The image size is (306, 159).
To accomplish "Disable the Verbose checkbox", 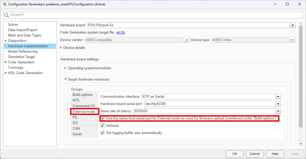I will click(102, 125).
